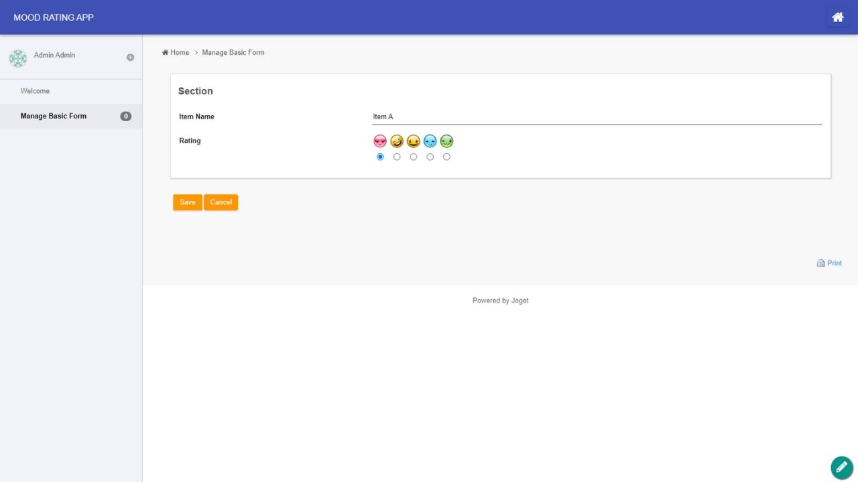This screenshot has width=858, height=482.
Task: Click the smiling yellow emoji face
Action: 414,141
